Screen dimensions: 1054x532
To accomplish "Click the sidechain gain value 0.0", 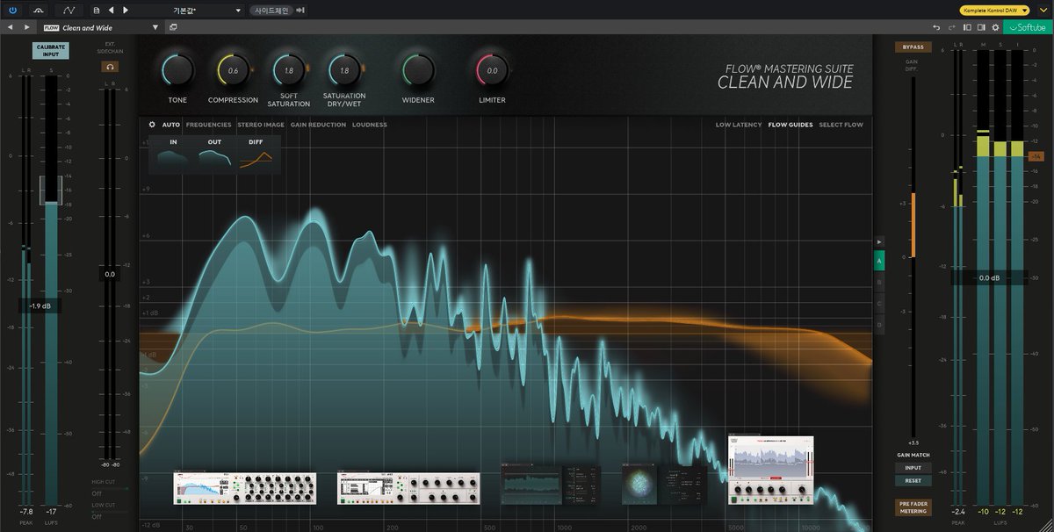I will click(x=112, y=275).
